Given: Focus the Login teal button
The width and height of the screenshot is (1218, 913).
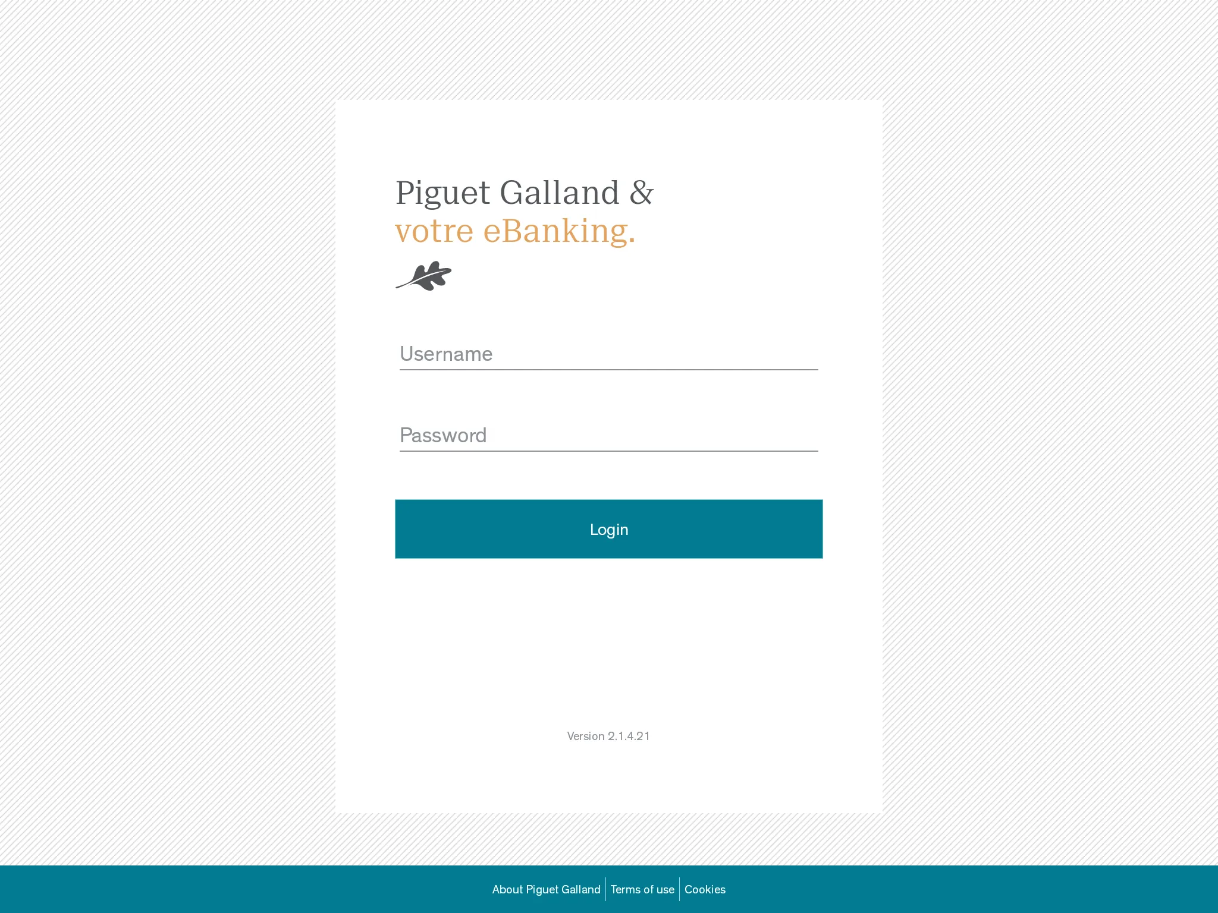Looking at the screenshot, I should coord(609,528).
